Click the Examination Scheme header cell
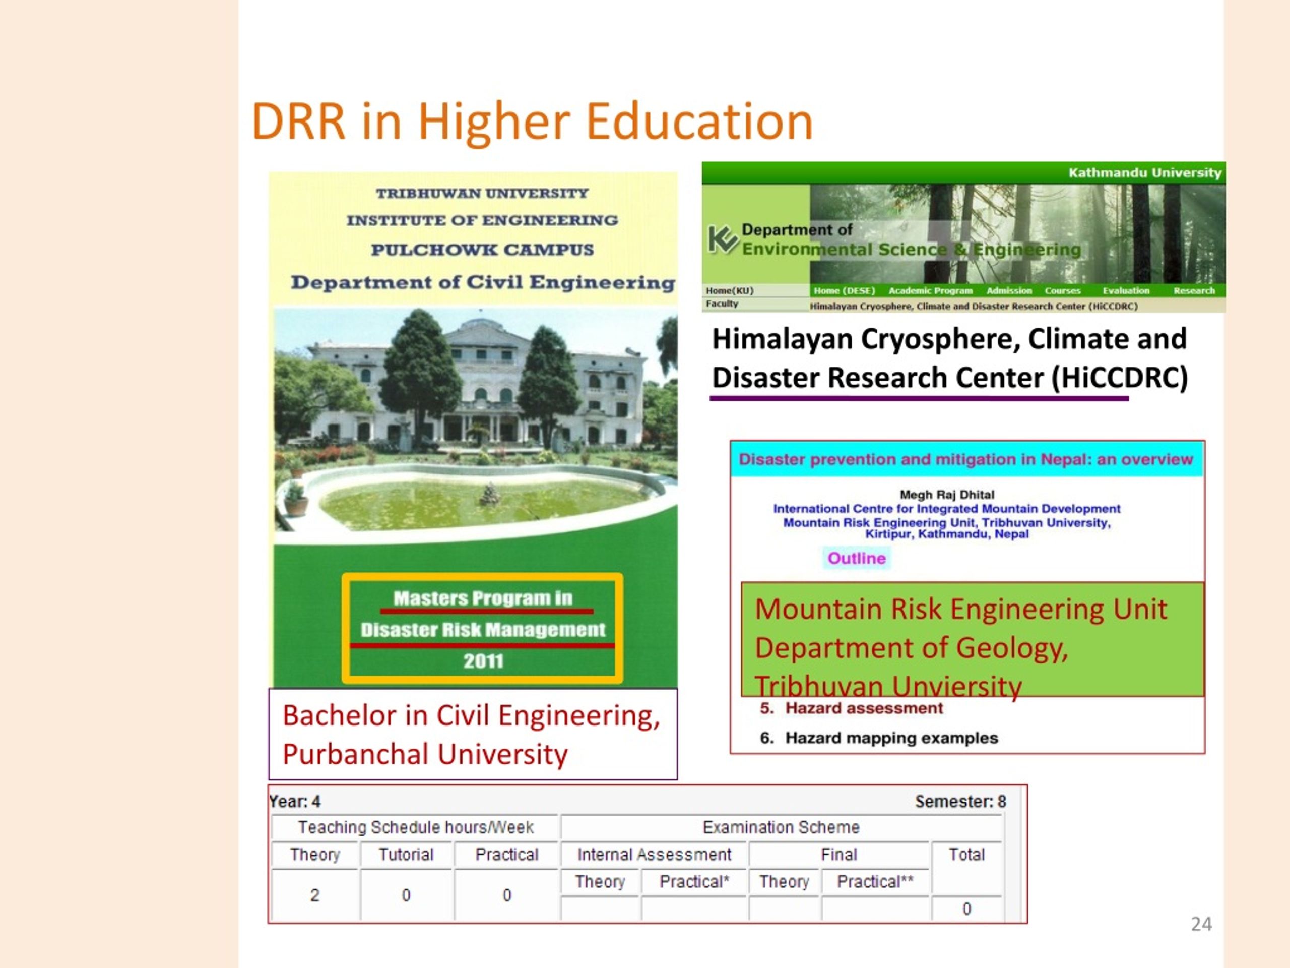Viewport: 1290px width, 968px height. pyautogui.click(x=781, y=827)
